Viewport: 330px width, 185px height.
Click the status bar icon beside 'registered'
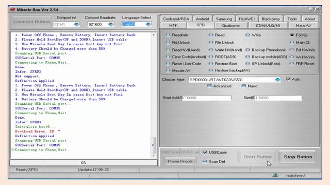point(275,175)
